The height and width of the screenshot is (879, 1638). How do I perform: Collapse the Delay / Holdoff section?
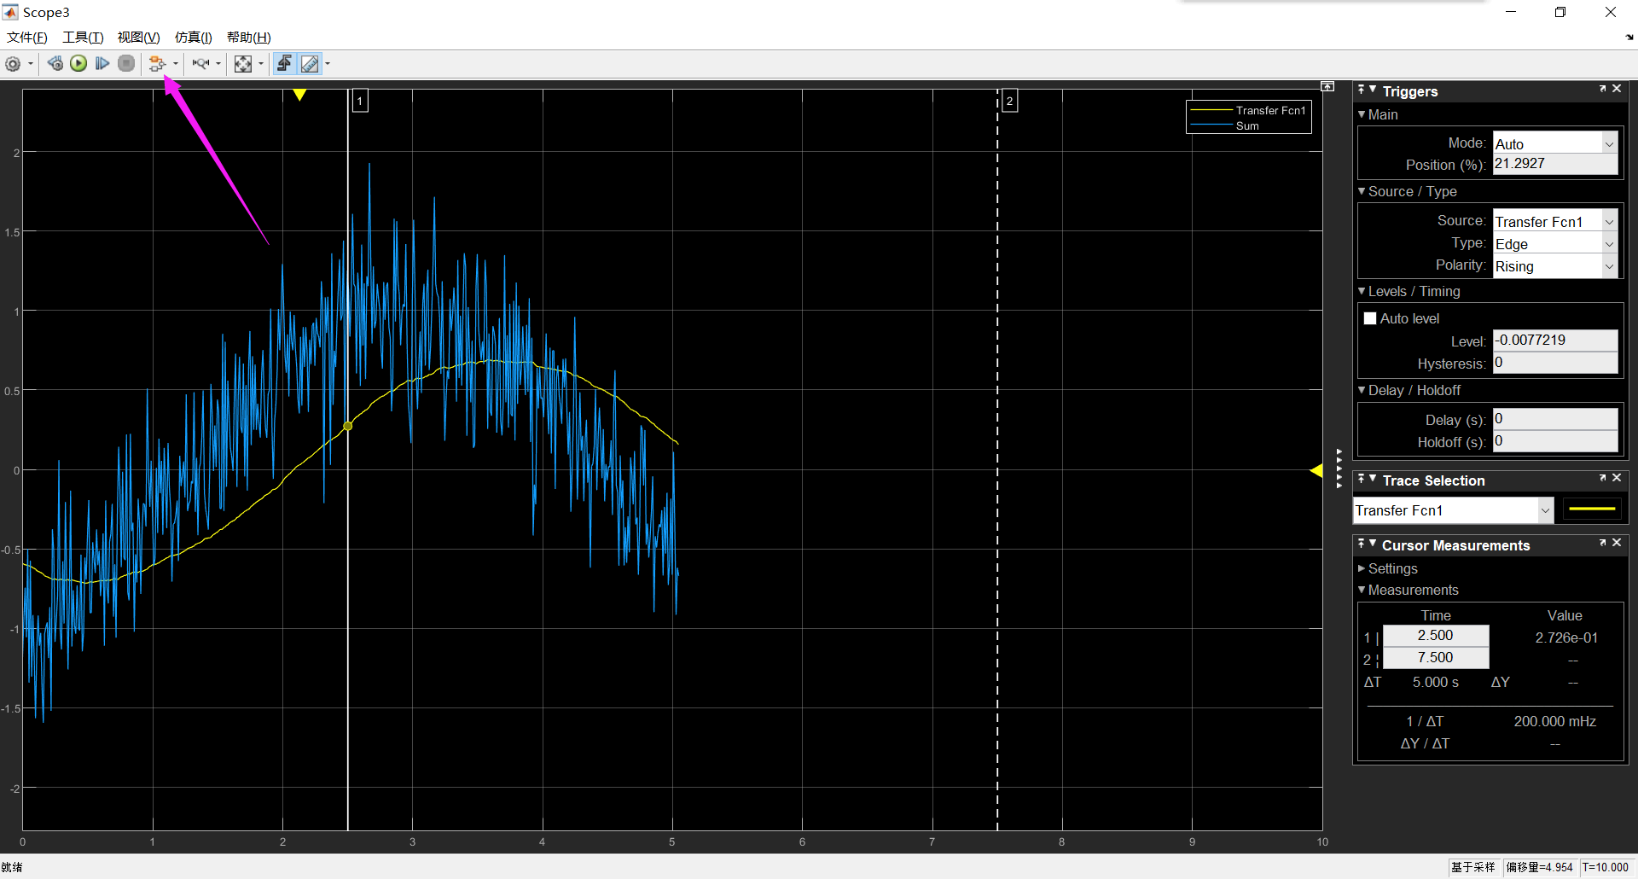[1409, 390]
